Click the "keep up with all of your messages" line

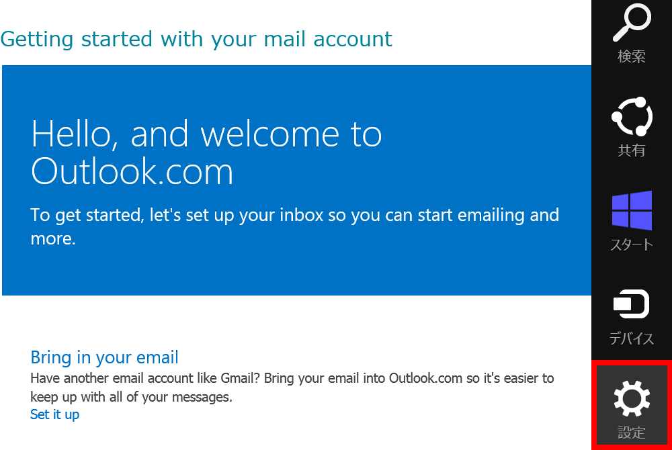131,397
